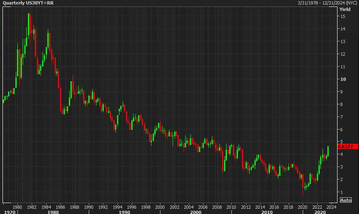Click the bold 10 yield axis value

coord(343,79)
